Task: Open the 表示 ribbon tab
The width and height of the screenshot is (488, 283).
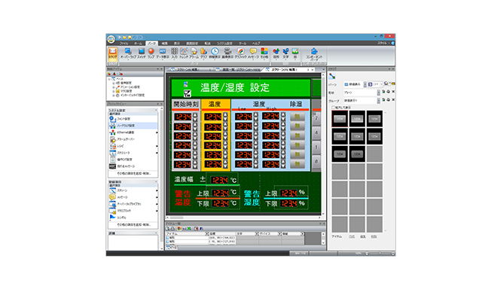Action: pos(177,43)
